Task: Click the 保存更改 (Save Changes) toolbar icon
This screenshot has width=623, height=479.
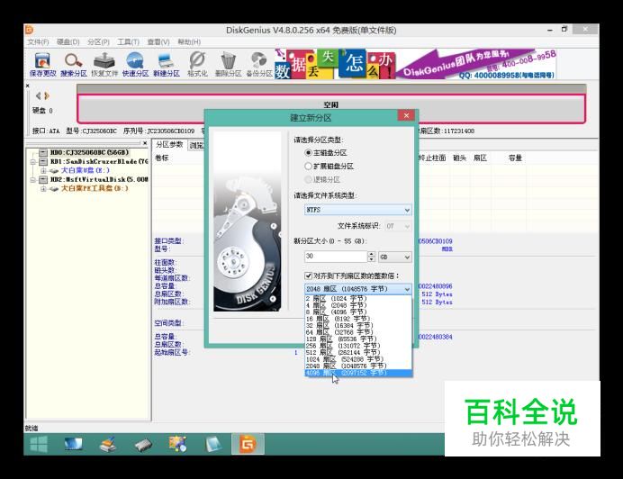Action: (x=42, y=65)
